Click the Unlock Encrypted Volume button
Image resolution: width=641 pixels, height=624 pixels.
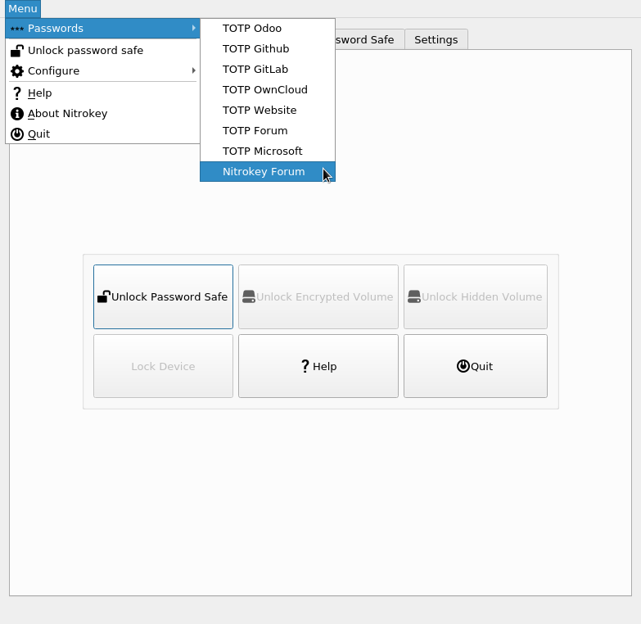318,297
